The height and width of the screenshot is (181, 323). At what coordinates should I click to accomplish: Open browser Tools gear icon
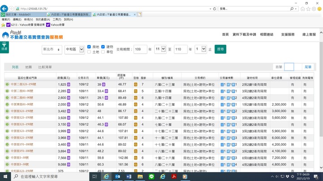(x=314, y=9)
